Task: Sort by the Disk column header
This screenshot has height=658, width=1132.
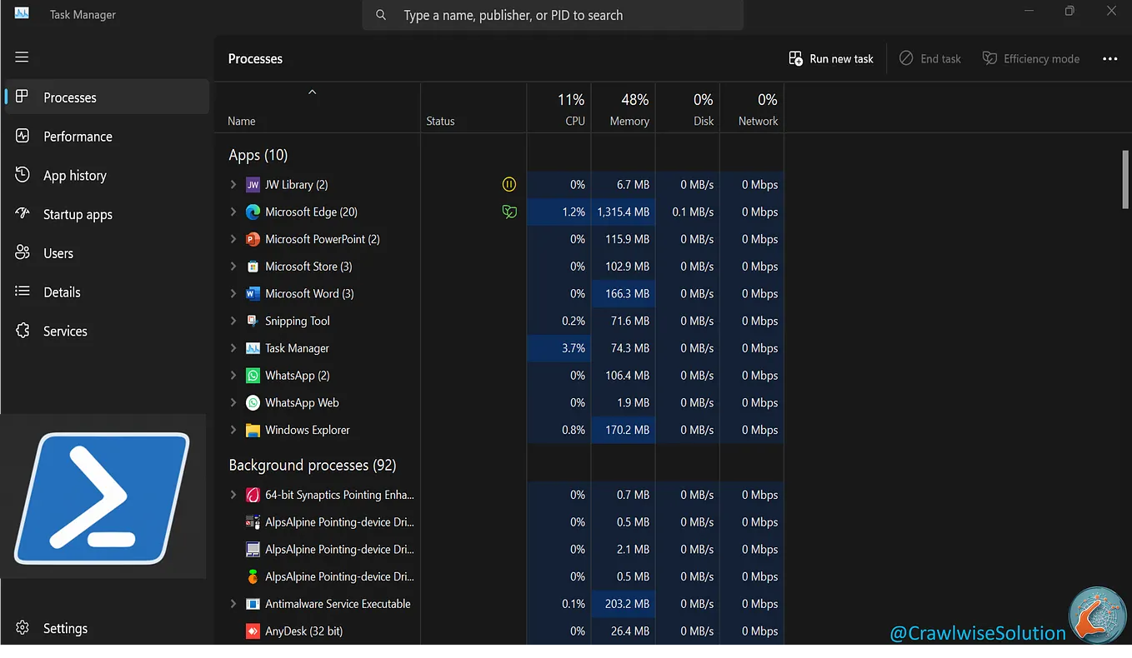Action: click(688, 108)
